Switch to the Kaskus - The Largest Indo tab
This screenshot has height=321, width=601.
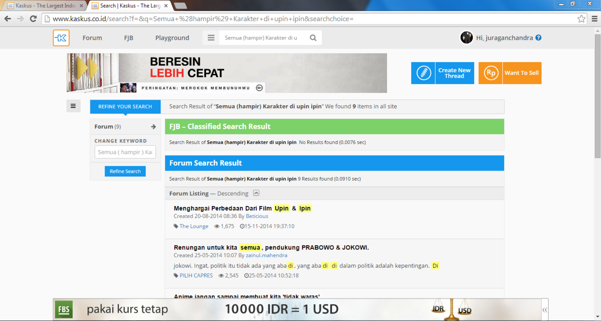tap(45, 6)
